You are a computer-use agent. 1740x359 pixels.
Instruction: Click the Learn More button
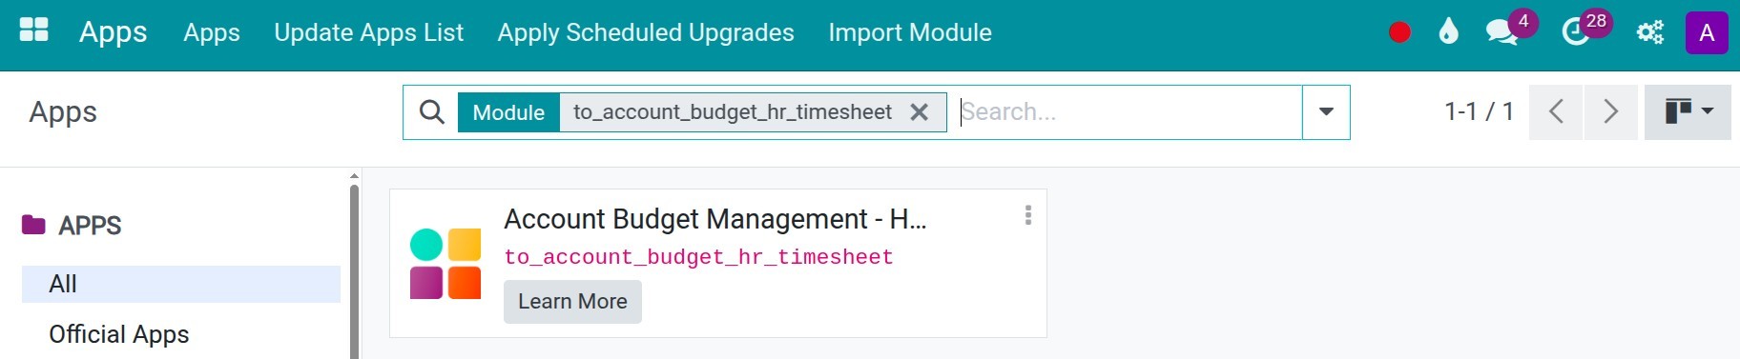[x=572, y=302]
